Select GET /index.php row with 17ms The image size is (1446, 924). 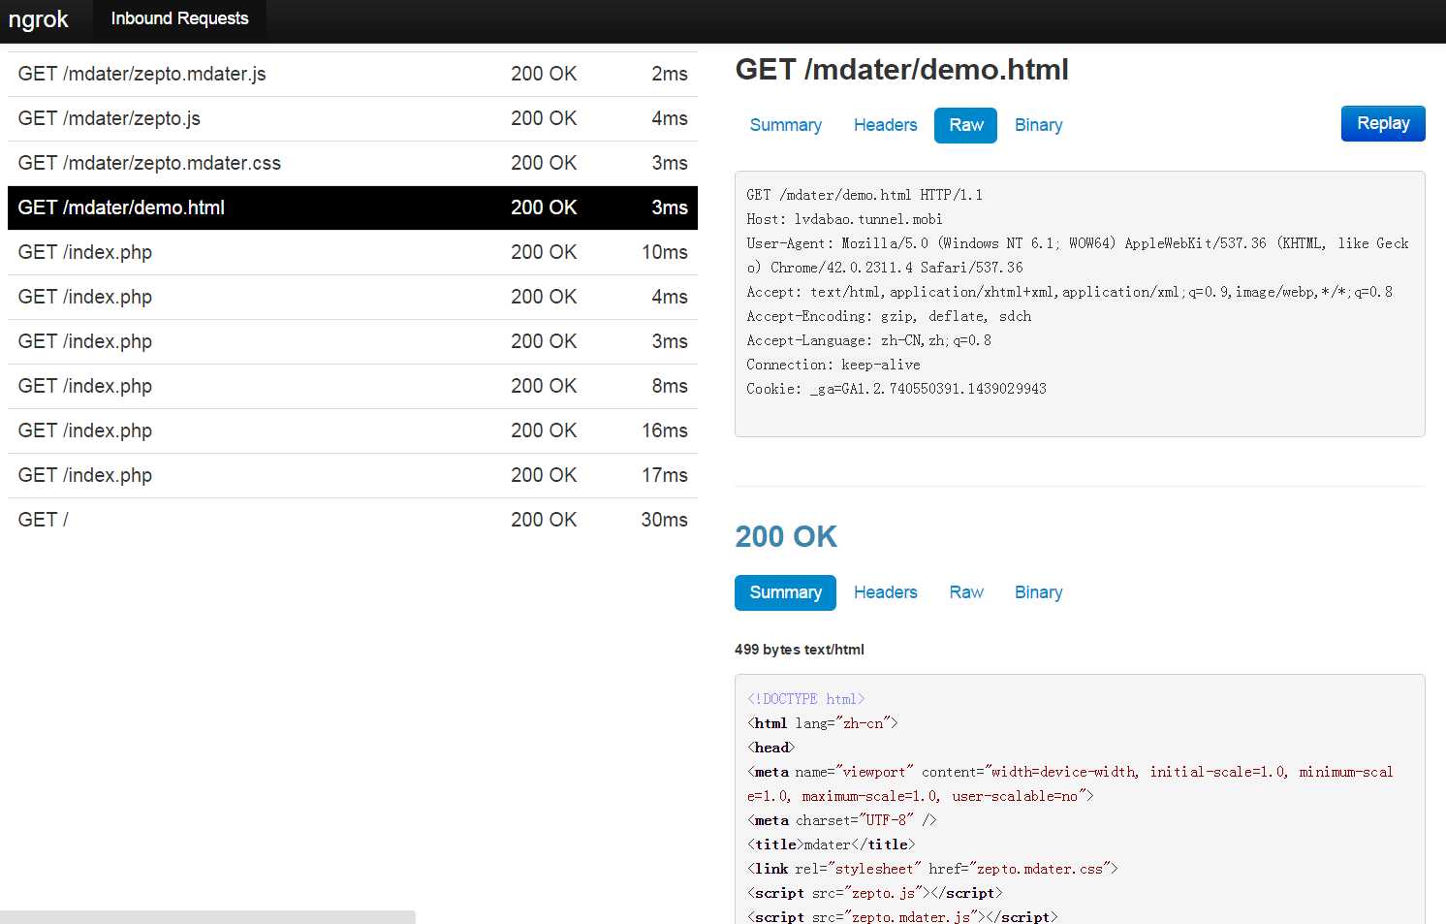click(x=353, y=475)
